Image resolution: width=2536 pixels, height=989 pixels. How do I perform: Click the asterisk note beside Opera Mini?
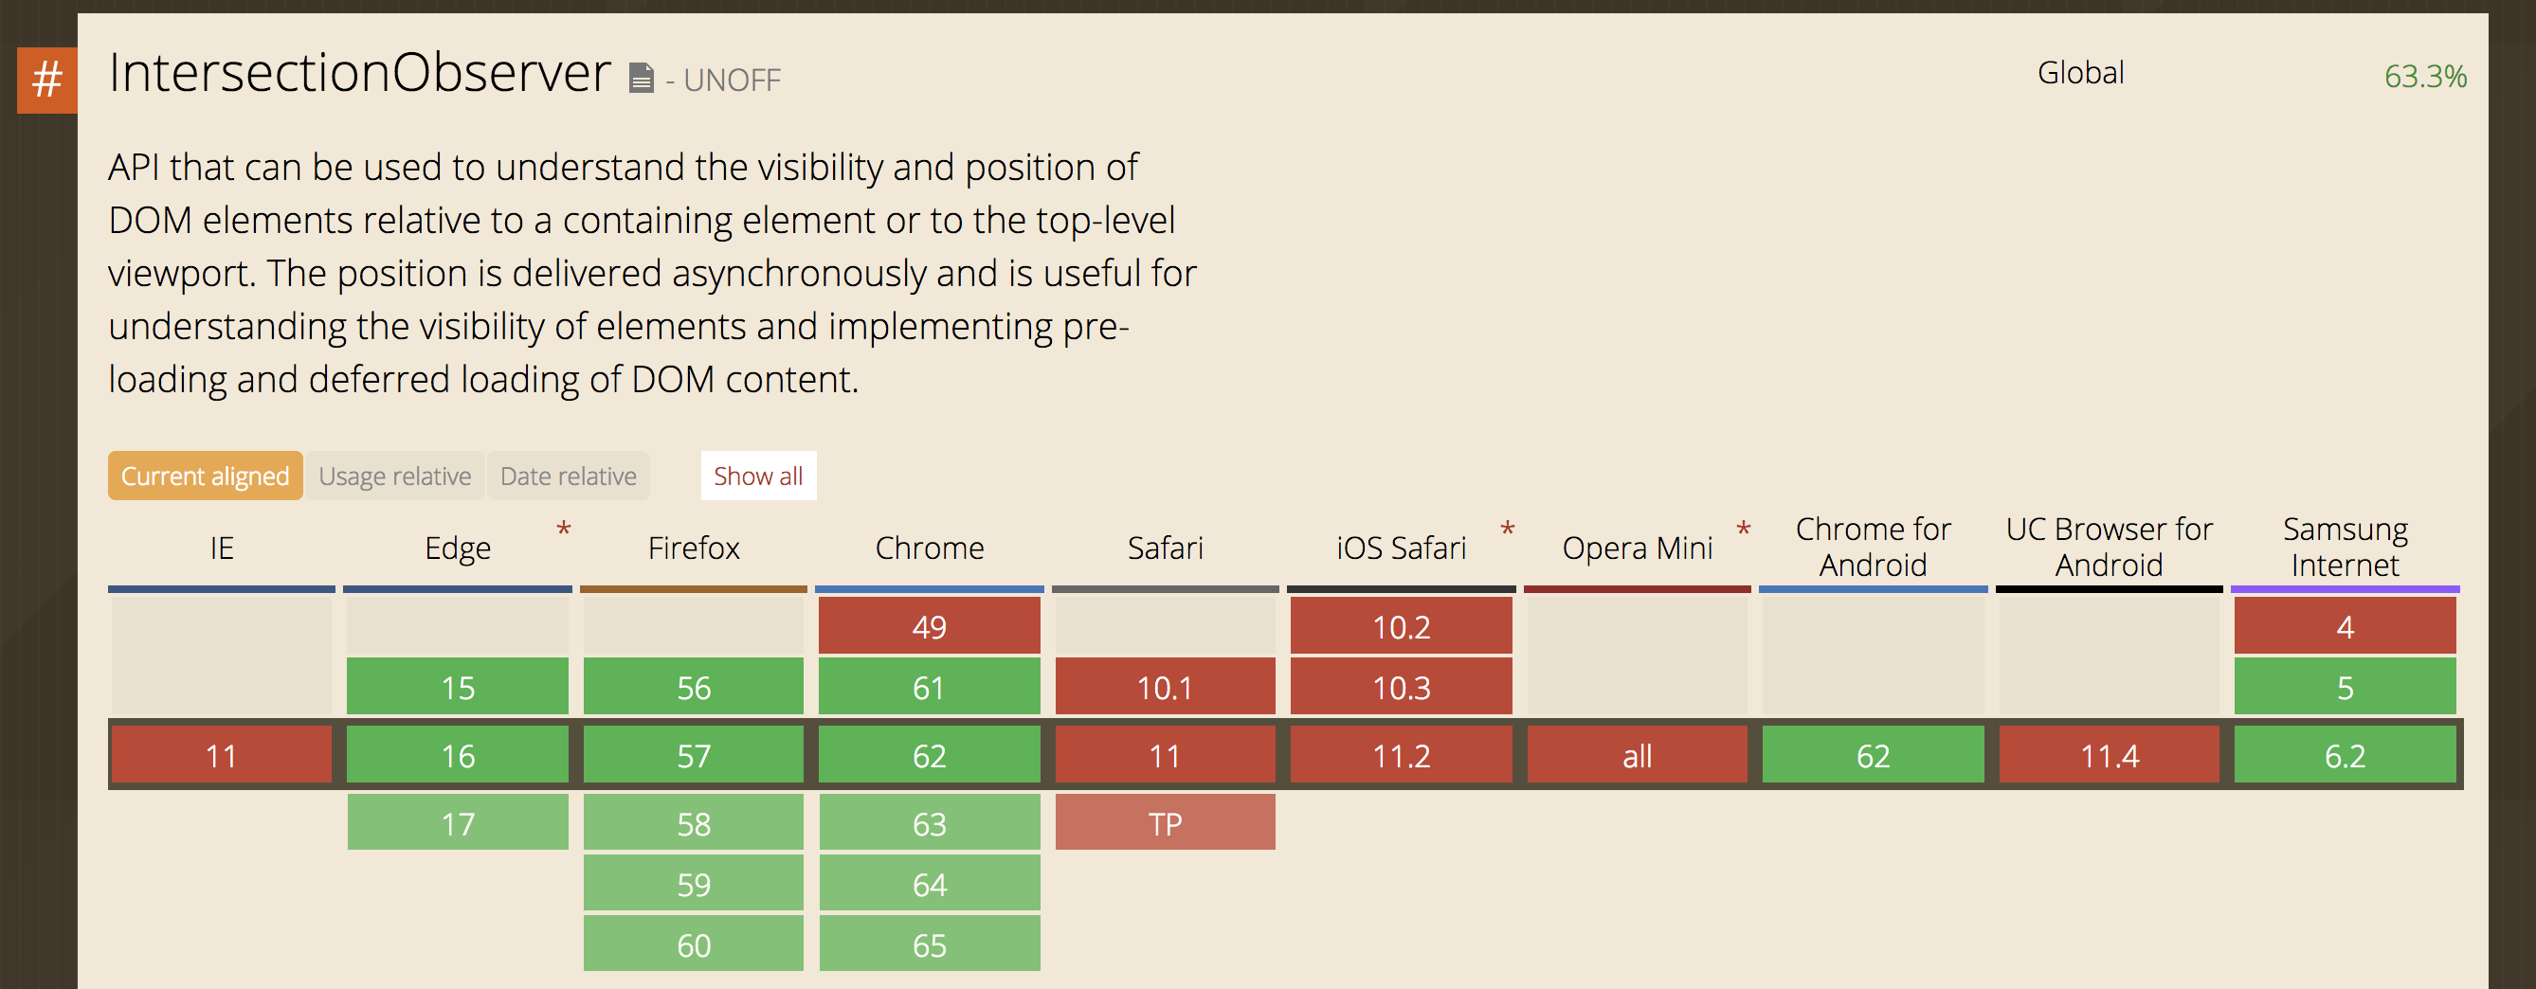click(1743, 530)
